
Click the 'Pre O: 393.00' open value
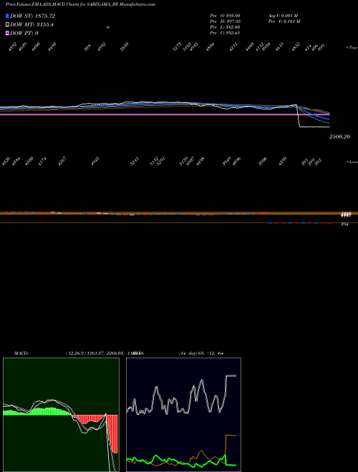pyautogui.click(x=225, y=15)
